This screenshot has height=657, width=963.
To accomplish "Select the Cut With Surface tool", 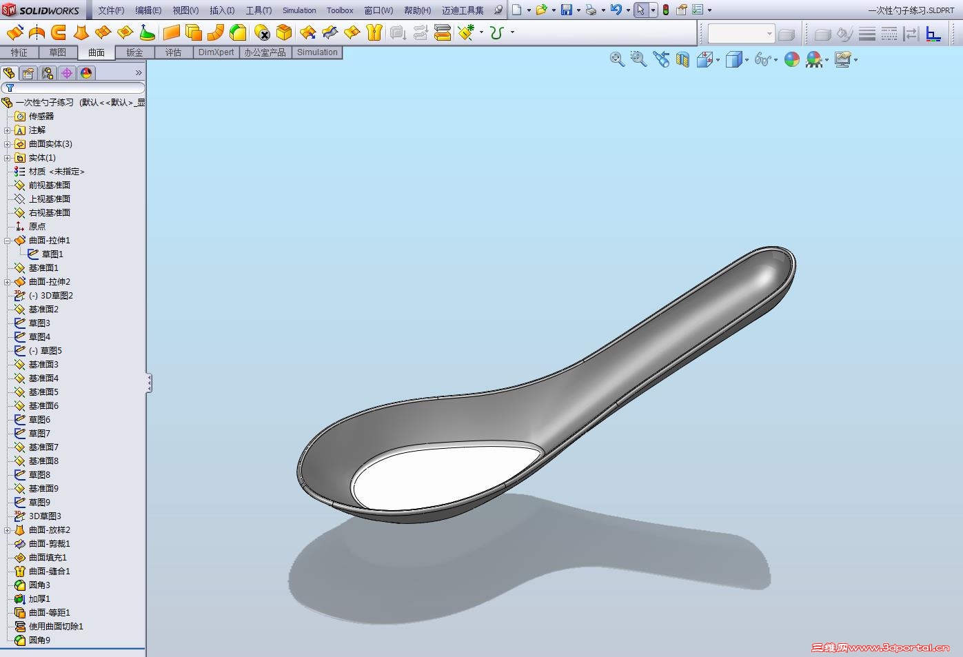I will click(x=443, y=32).
